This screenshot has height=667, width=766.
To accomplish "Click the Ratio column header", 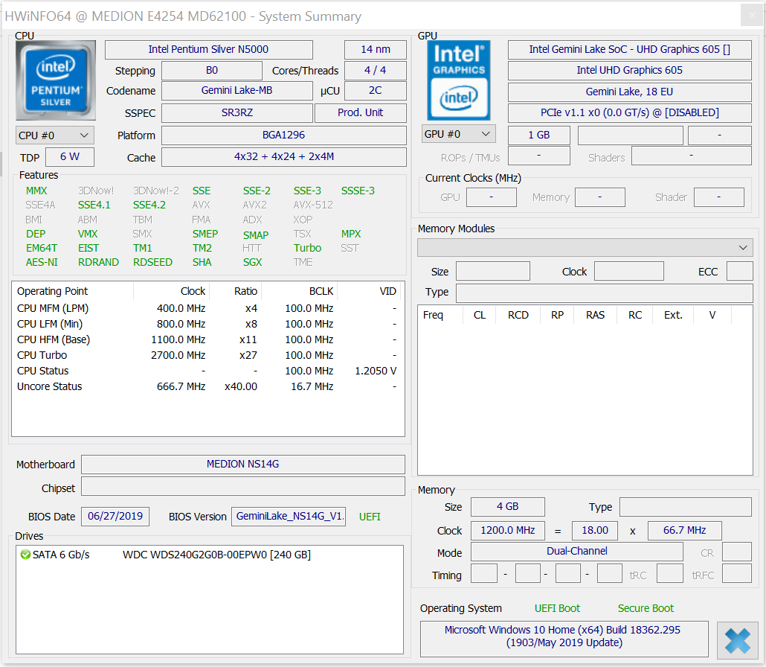I will tap(236, 291).
